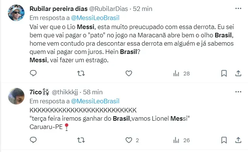248x152 pixels.
Task: Share Rubilar pereira dias's tweet
Action: click(238, 74)
